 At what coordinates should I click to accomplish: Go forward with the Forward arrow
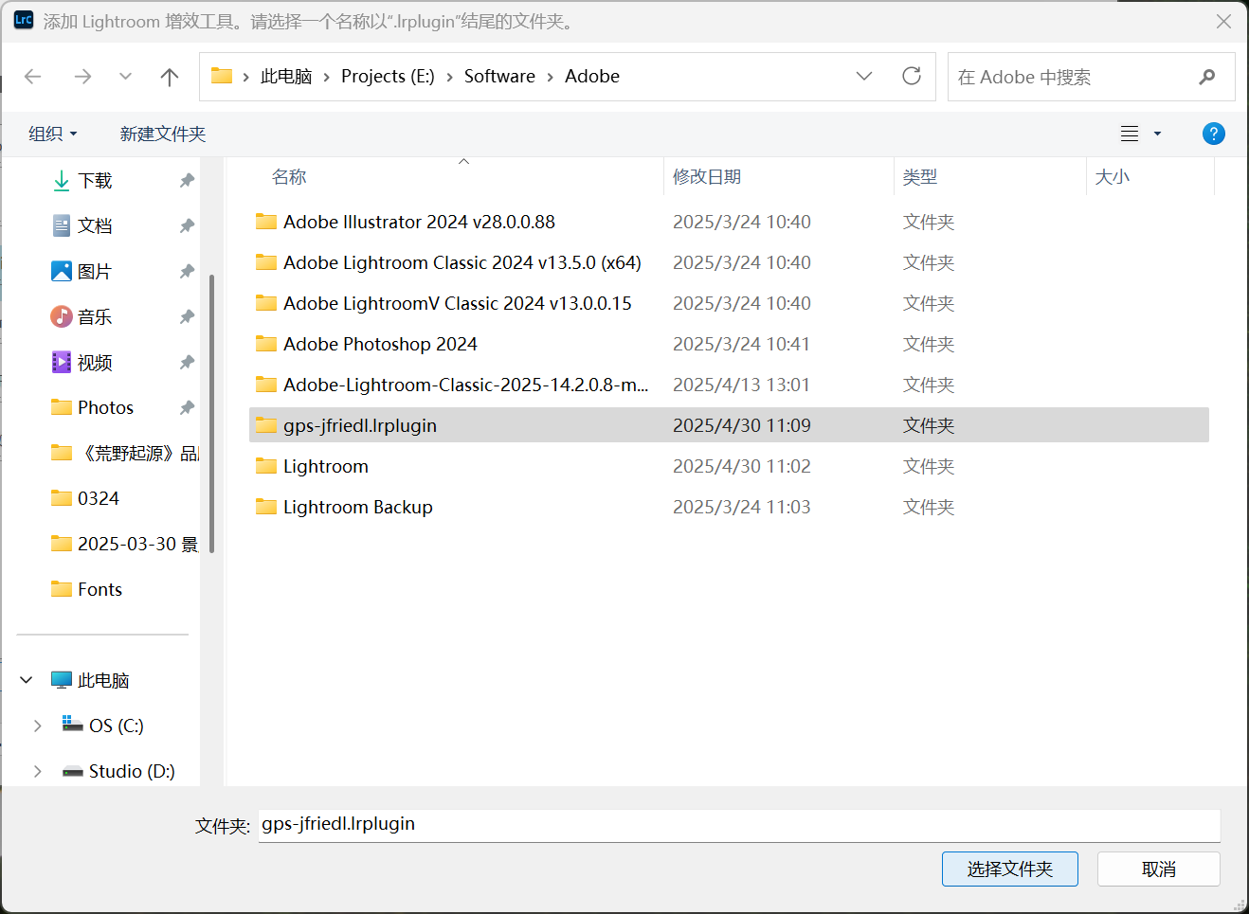click(x=83, y=77)
